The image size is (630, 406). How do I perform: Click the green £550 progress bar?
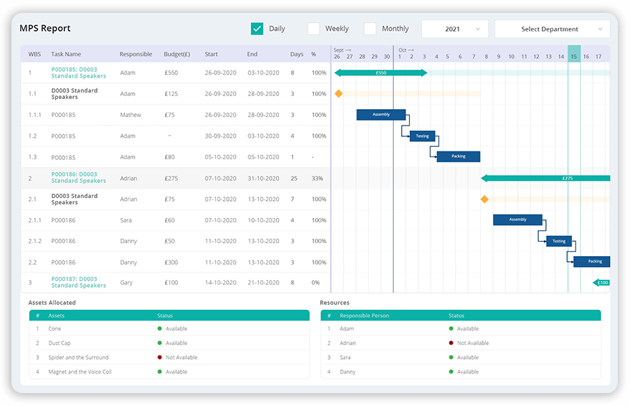click(381, 73)
